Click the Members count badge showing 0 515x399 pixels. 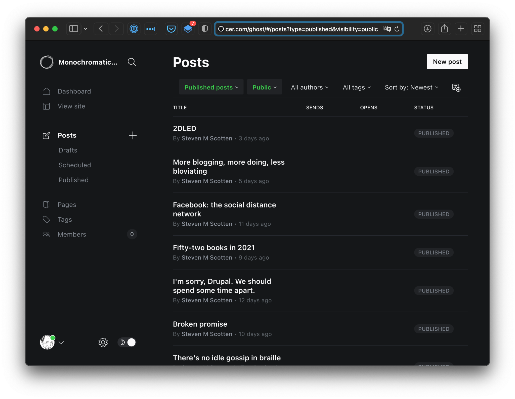tap(132, 234)
